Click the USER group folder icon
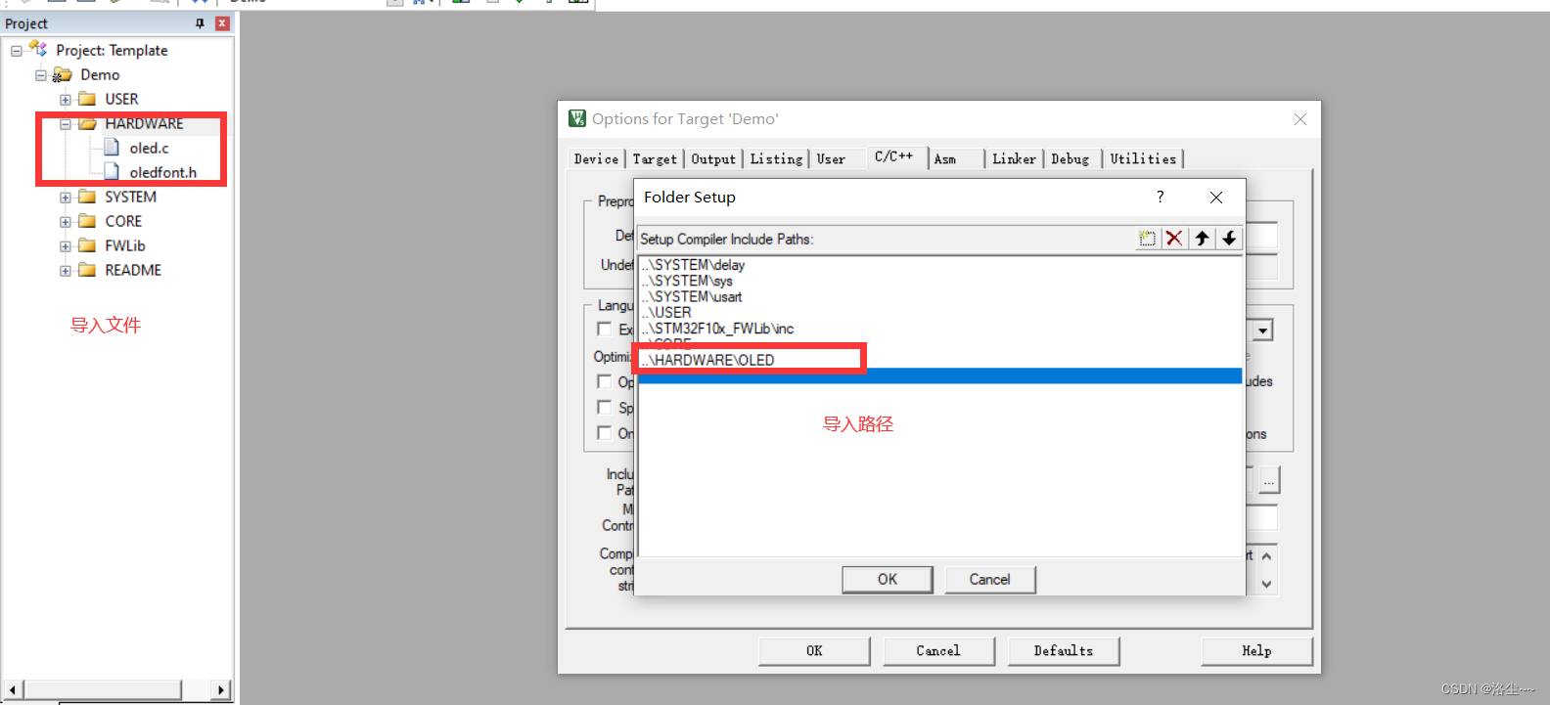Screen dimensions: 1550x705 point(87,99)
